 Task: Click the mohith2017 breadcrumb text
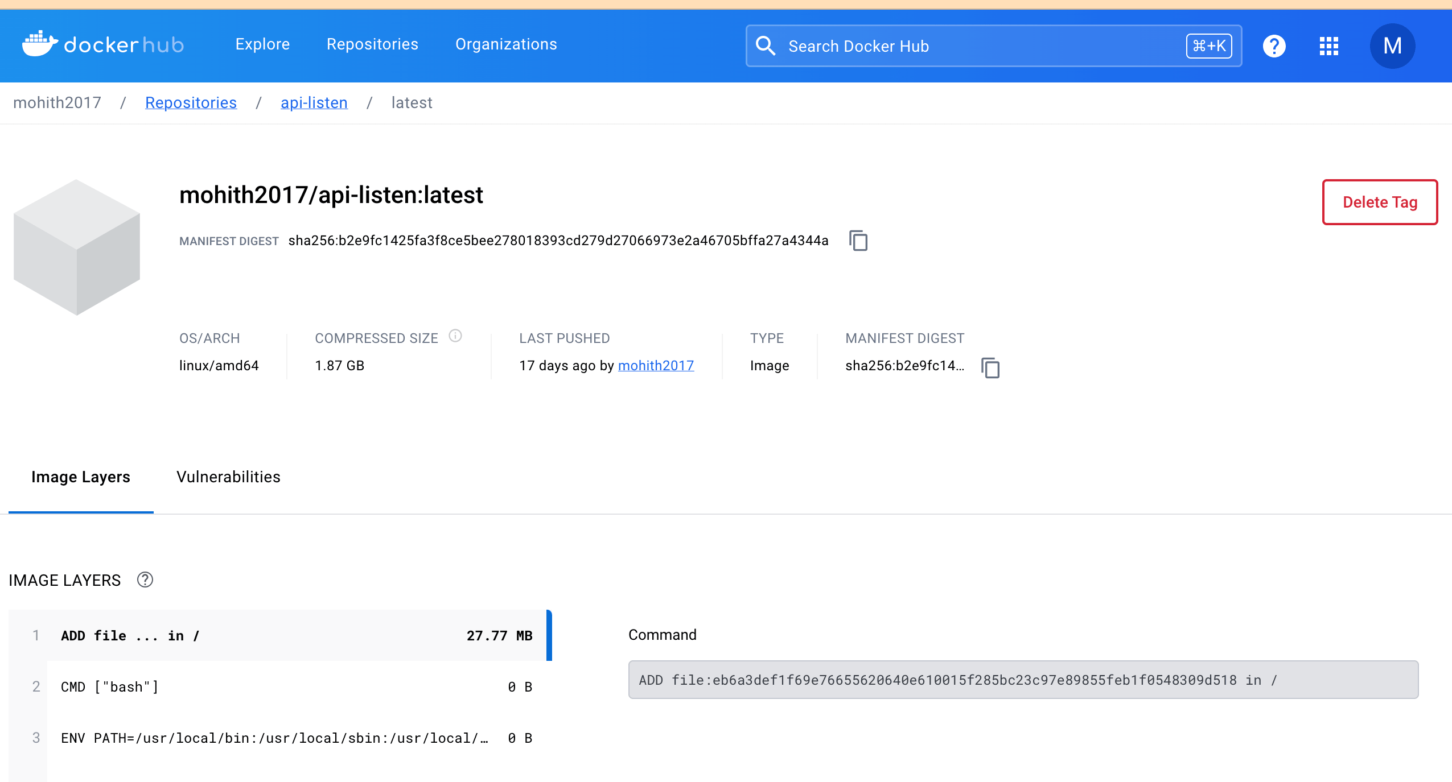[x=57, y=102]
